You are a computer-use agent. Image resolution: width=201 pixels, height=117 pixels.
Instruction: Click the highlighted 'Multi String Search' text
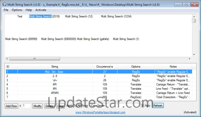click(x=40, y=16)
